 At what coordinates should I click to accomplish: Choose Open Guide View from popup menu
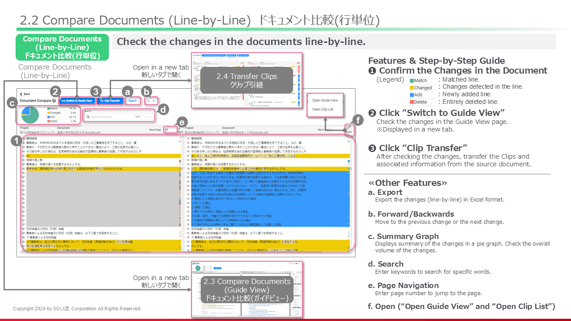[325, 100]
